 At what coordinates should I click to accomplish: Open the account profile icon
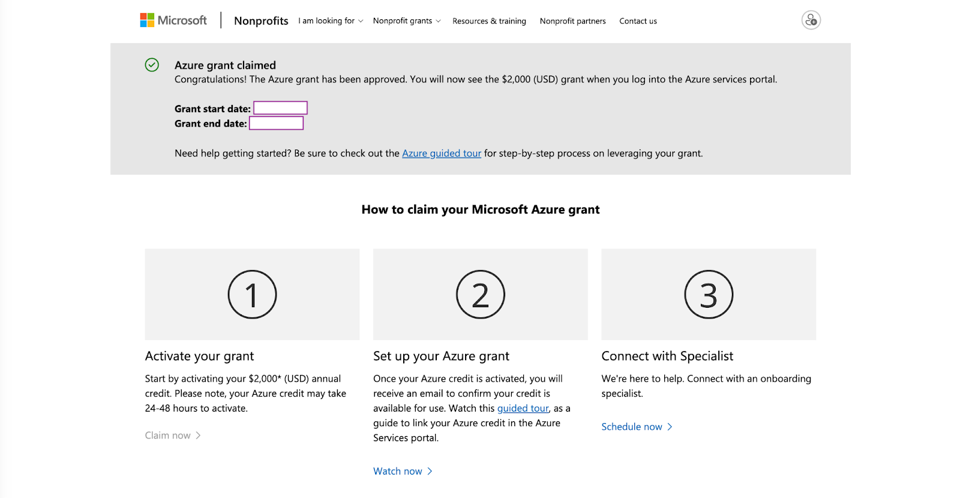(811, 20)
